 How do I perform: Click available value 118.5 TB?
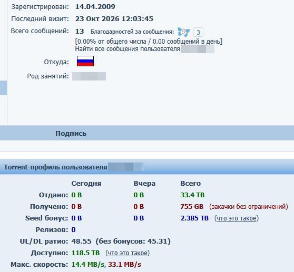tap(85, 253)
